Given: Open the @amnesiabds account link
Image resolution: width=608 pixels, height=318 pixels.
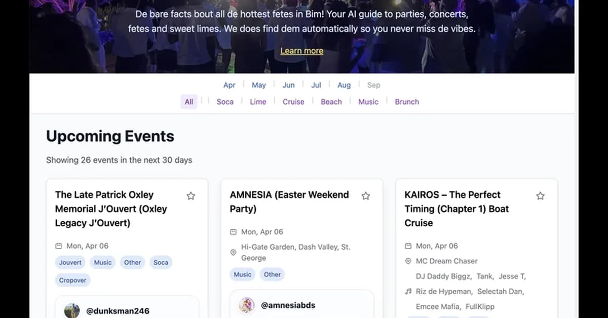Looking at the screenshot, I should coord(288,305).
